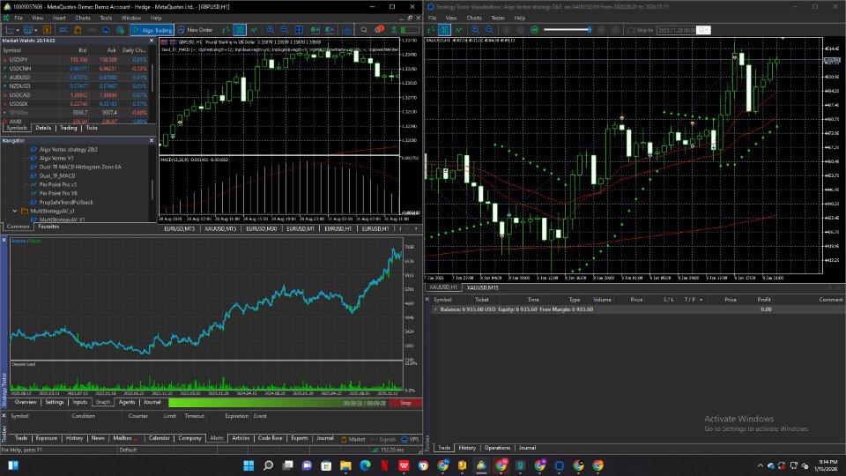Switch main chart to bar chart type
The height and width of the screenshot is (476, 846).
[226, 30]
